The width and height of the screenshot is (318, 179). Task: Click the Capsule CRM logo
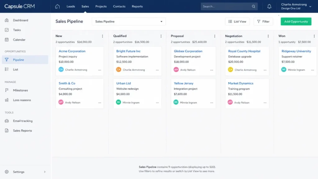click(20, 6)
